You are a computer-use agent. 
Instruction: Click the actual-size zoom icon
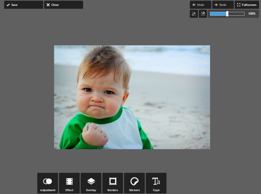coord(203,14)
